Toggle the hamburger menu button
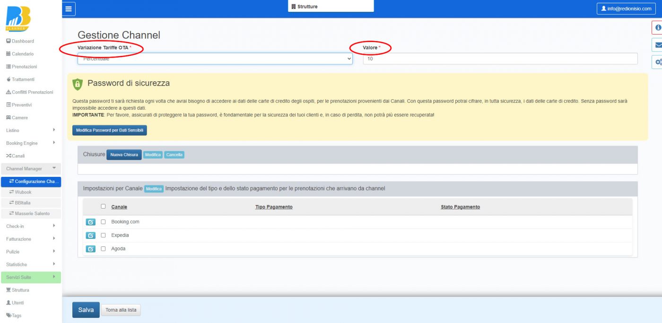662x323 pixels. coord(69,9)
